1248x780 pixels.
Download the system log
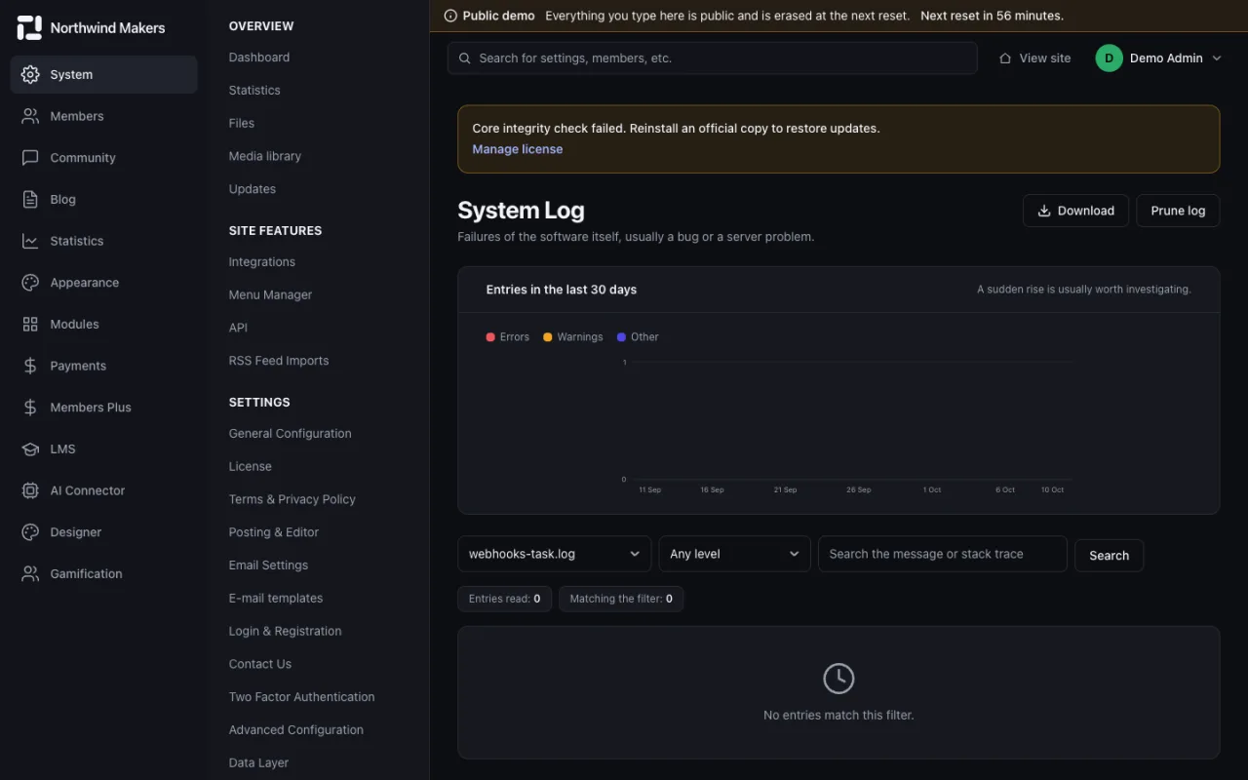click(x=1075, y=211)
